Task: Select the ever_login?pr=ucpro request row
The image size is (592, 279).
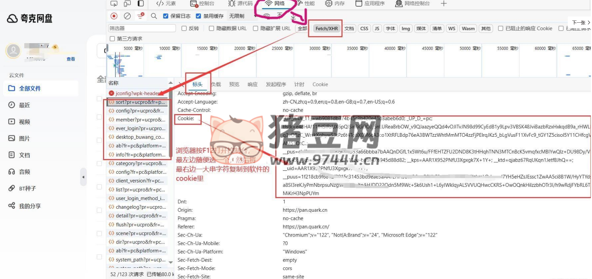Action: 137,128
